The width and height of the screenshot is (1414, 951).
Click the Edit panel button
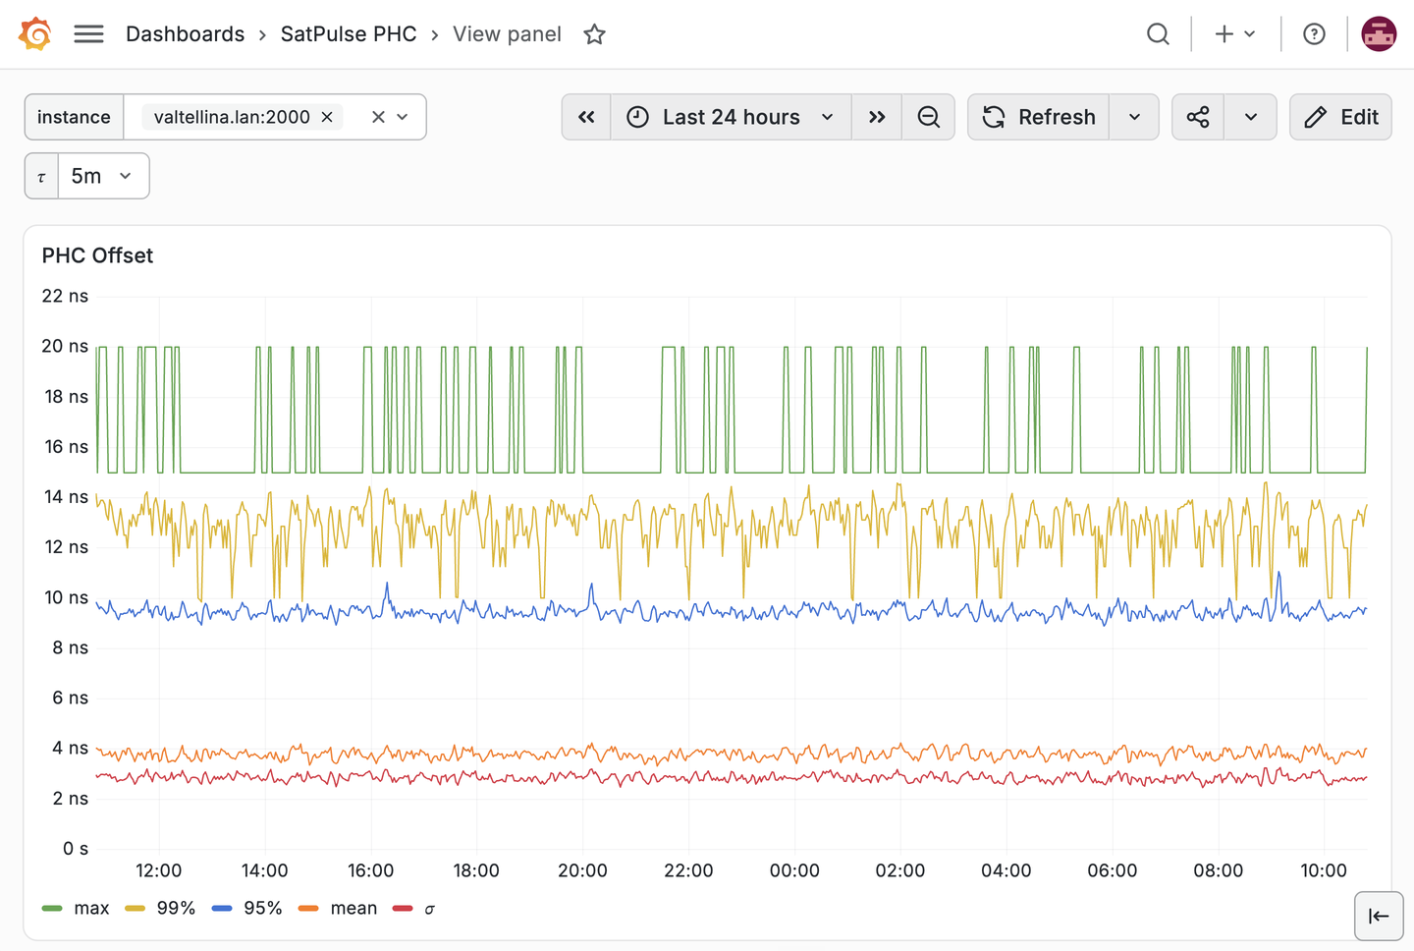point(1340,117)
